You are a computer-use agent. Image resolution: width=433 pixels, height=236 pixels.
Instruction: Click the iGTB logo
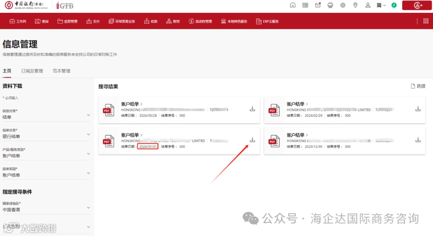tap(65, 6)
